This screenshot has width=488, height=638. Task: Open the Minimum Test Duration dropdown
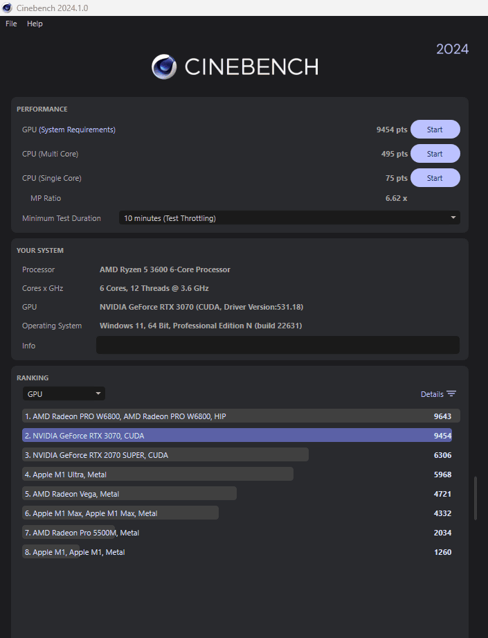point(289,218)
